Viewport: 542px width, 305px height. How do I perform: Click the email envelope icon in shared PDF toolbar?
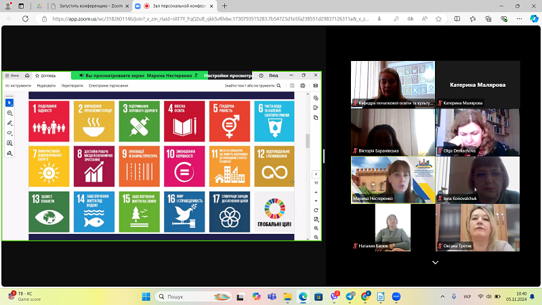316,86
